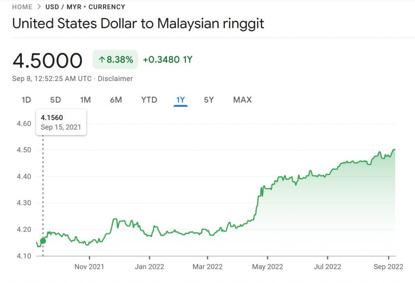Image resolution: width=415 pixels, height=283 pixels.
Task: Click the 4.1560 Sep 15, 2021 tooltip
Action: (61, 122)
